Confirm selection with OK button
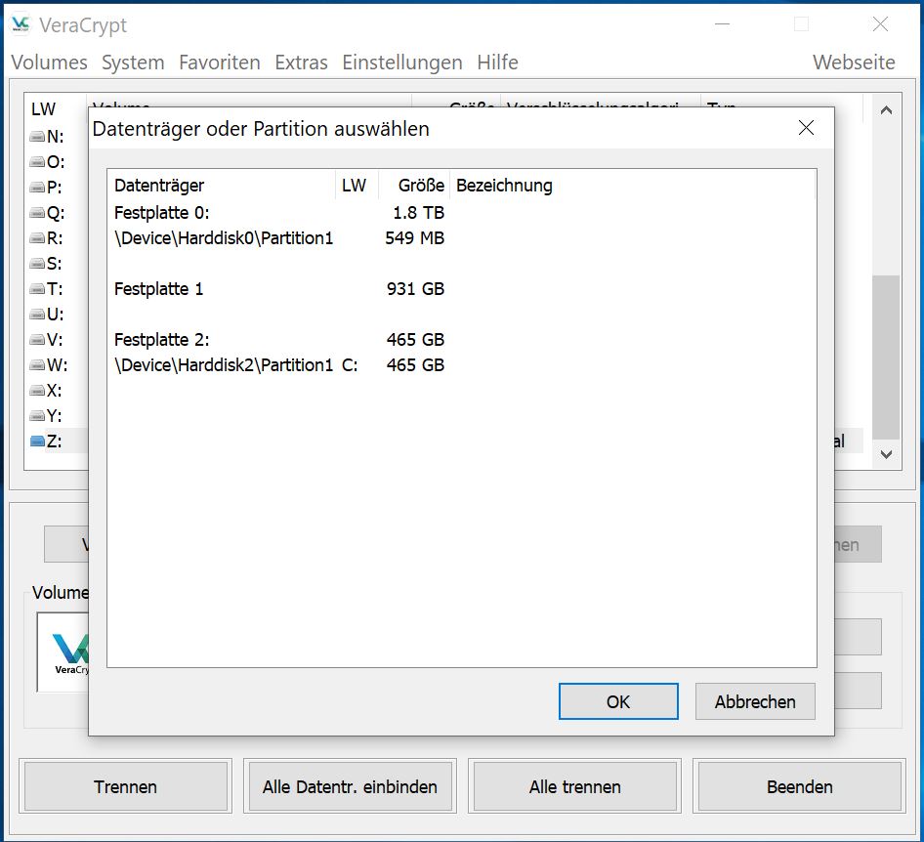Viewport: 924px width, 842px height. point(618,701)
